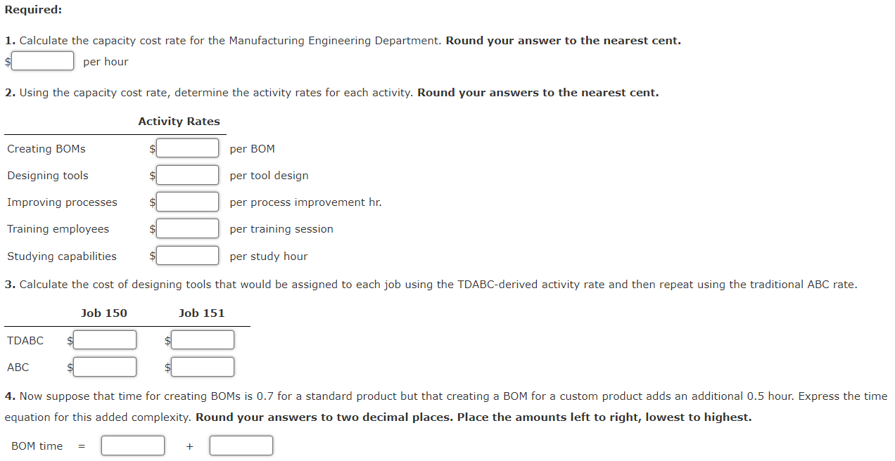Click the second BOM time equation field
895x461 pixels.
tap(241, 445)
